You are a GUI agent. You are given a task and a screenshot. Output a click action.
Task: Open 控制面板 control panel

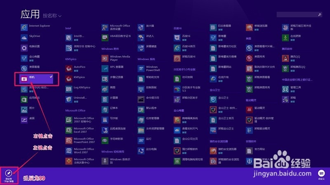pyautogui.click(x=147, y=89)
